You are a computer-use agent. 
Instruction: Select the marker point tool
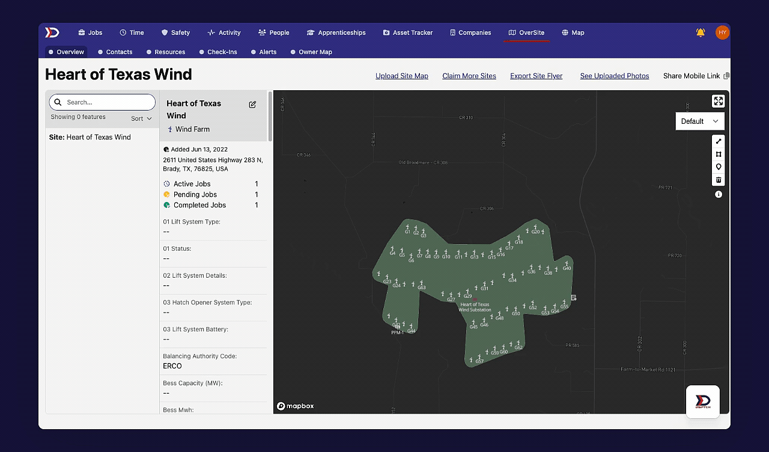click(x=718, y=167)
